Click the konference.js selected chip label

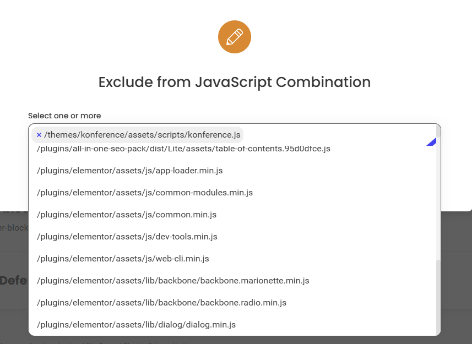tap(142, 135)
